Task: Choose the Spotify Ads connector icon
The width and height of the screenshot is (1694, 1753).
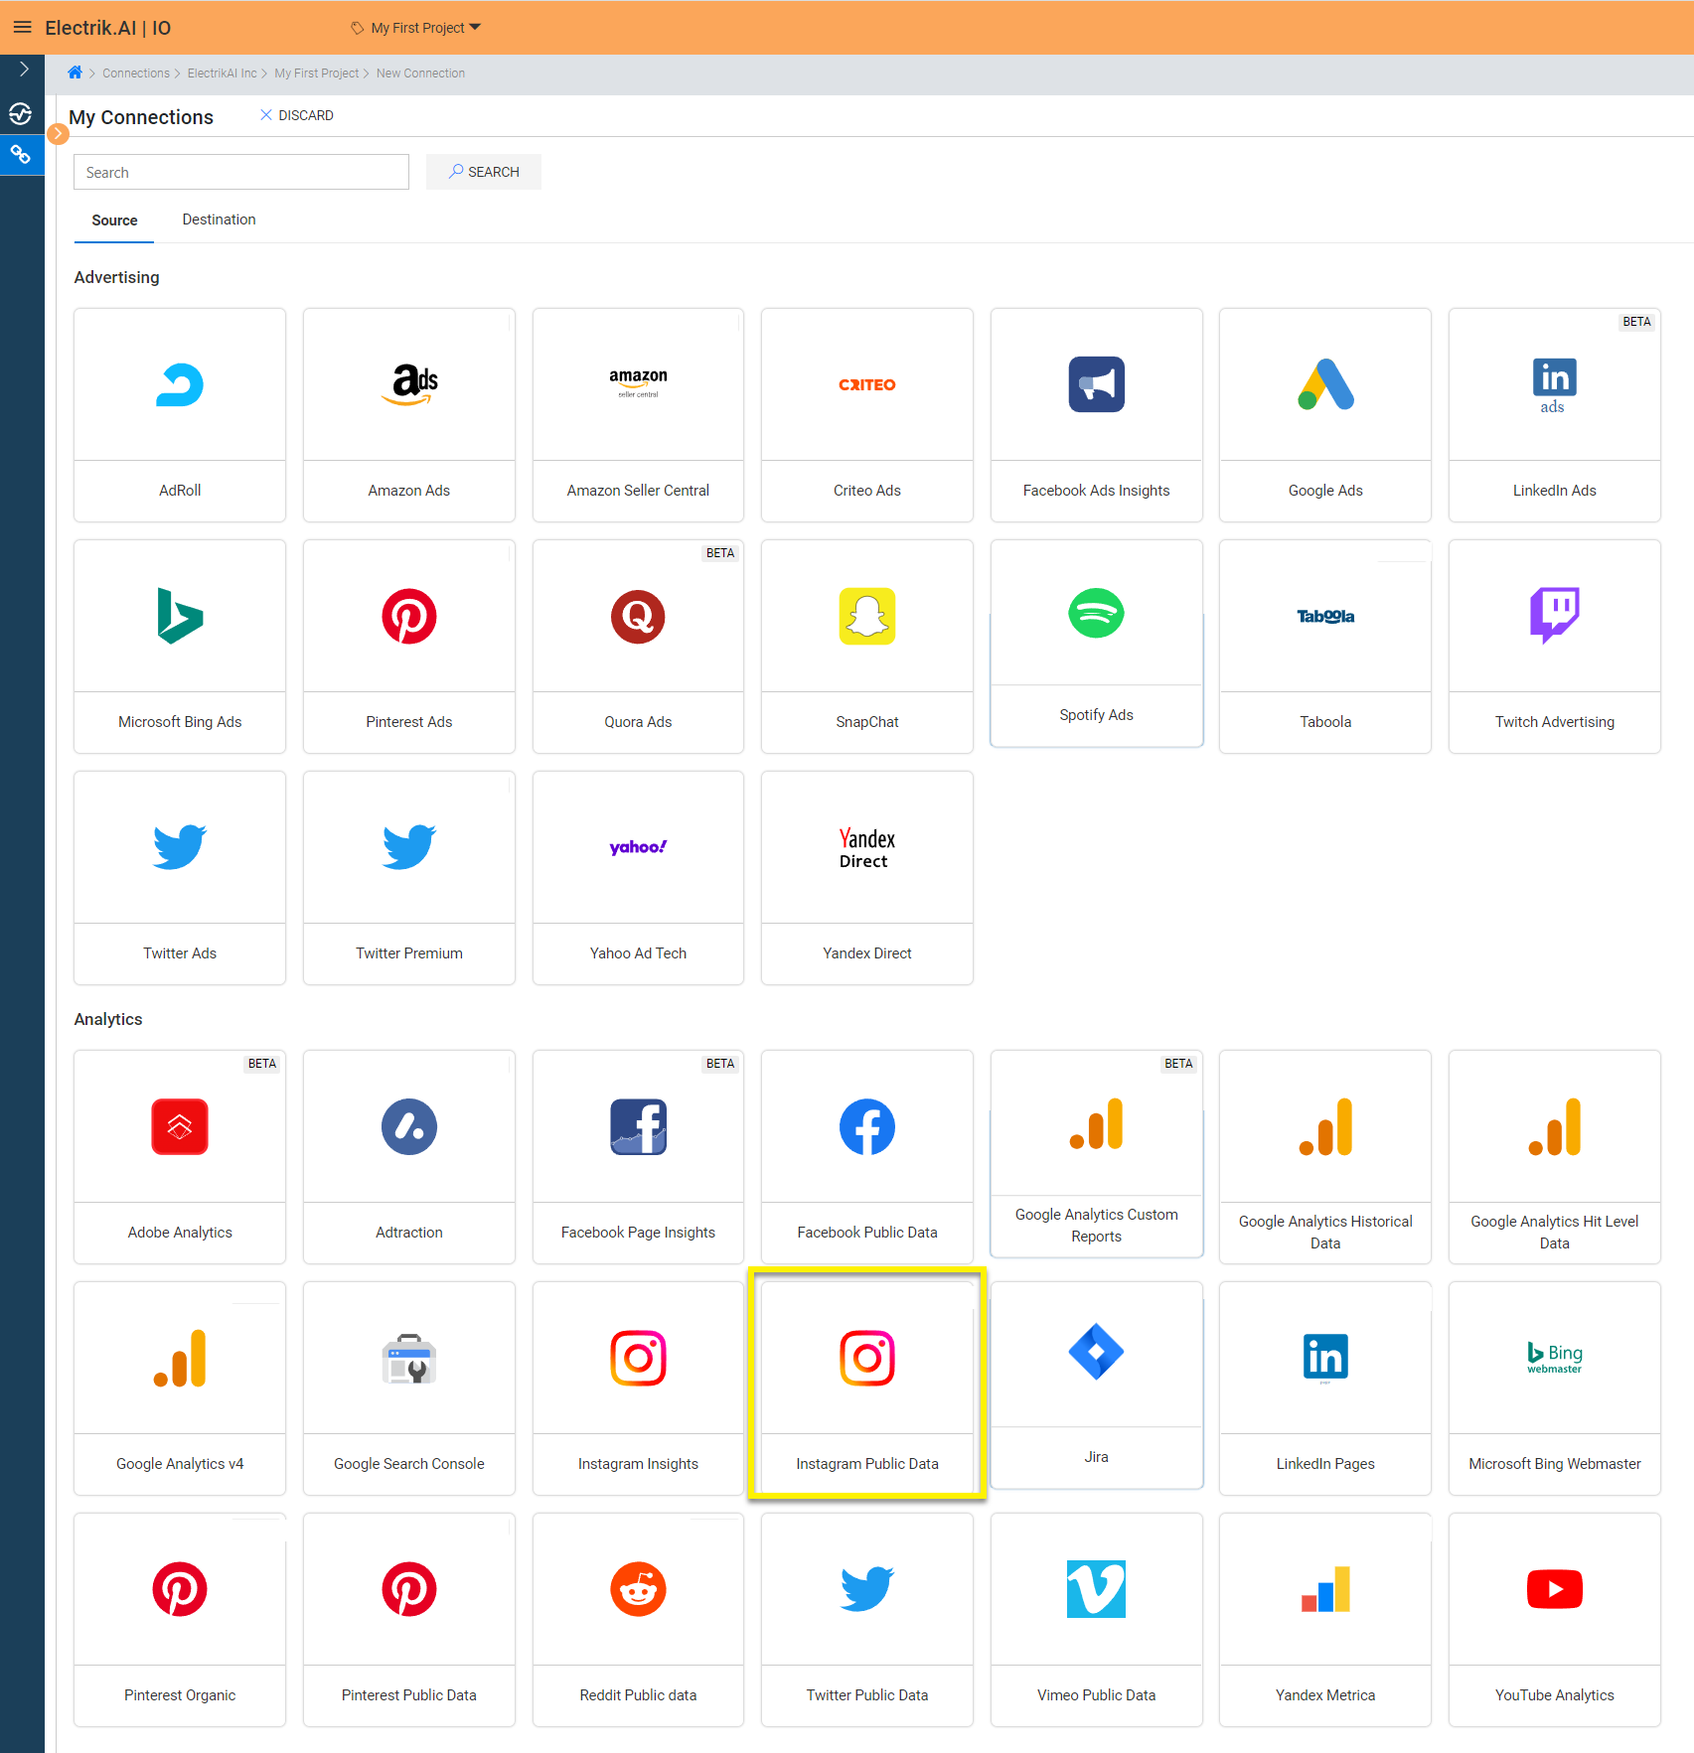Action: pos(1096,614)
